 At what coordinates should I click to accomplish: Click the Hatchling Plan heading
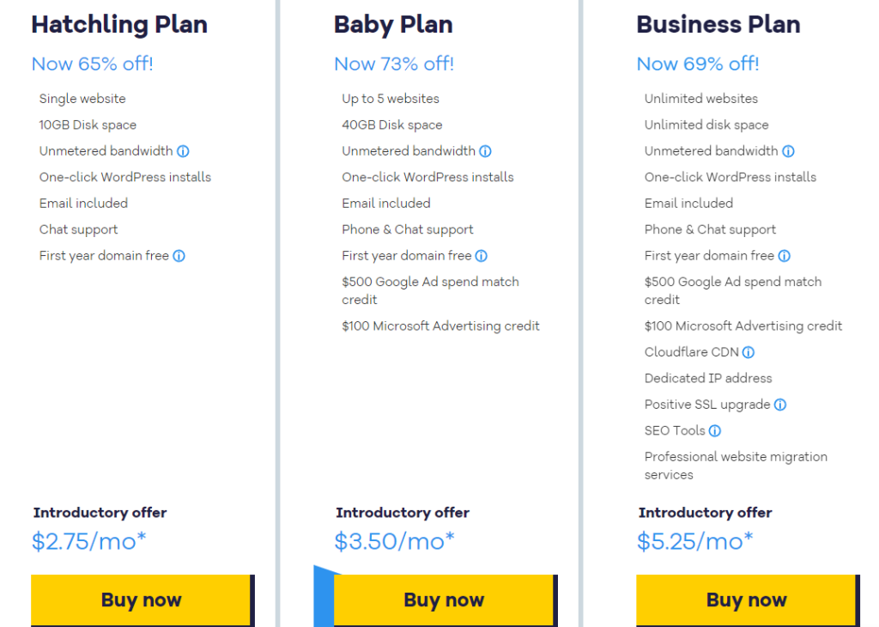point(119,25)
